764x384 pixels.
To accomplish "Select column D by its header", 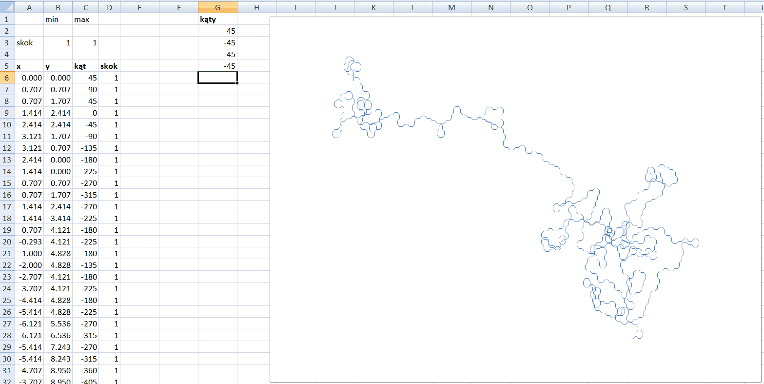I will click(x=109, y=7).
